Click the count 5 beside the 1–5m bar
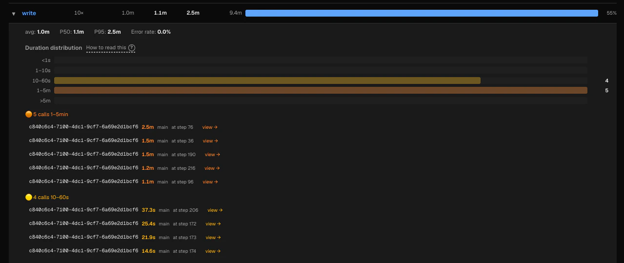The image size is (624, 263). pyautogui.click(x=606, y=90)
